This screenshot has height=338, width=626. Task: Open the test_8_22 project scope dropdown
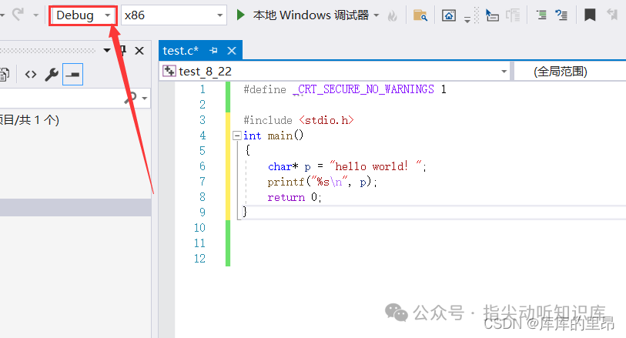334,72
